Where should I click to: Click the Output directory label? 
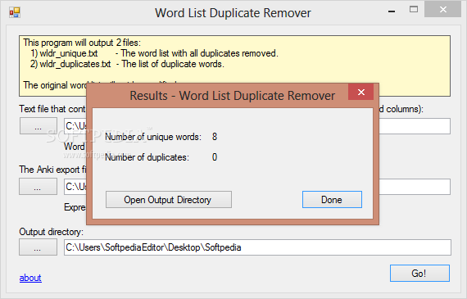pyautogui.click(x=52, y=232)
